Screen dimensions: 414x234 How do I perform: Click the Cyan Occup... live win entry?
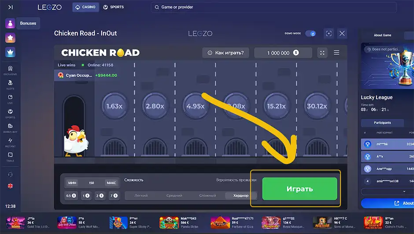(x=87, y=75)
